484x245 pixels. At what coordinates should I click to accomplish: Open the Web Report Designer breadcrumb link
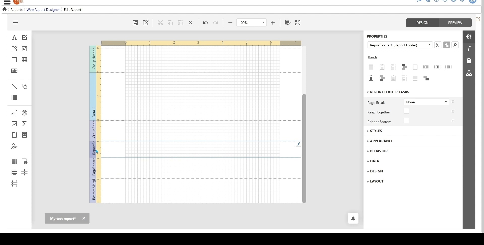(x=43, y=10)
